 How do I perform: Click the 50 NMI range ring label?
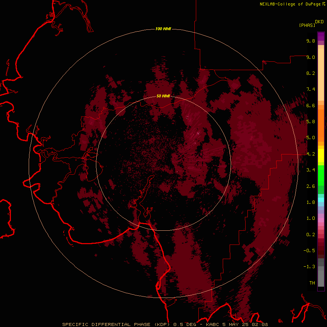click(163, 96)
